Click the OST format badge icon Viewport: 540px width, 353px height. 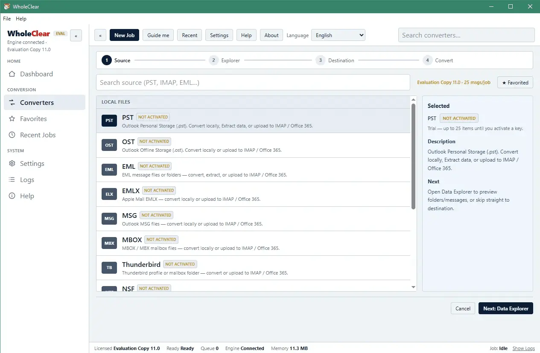[109, 145]
